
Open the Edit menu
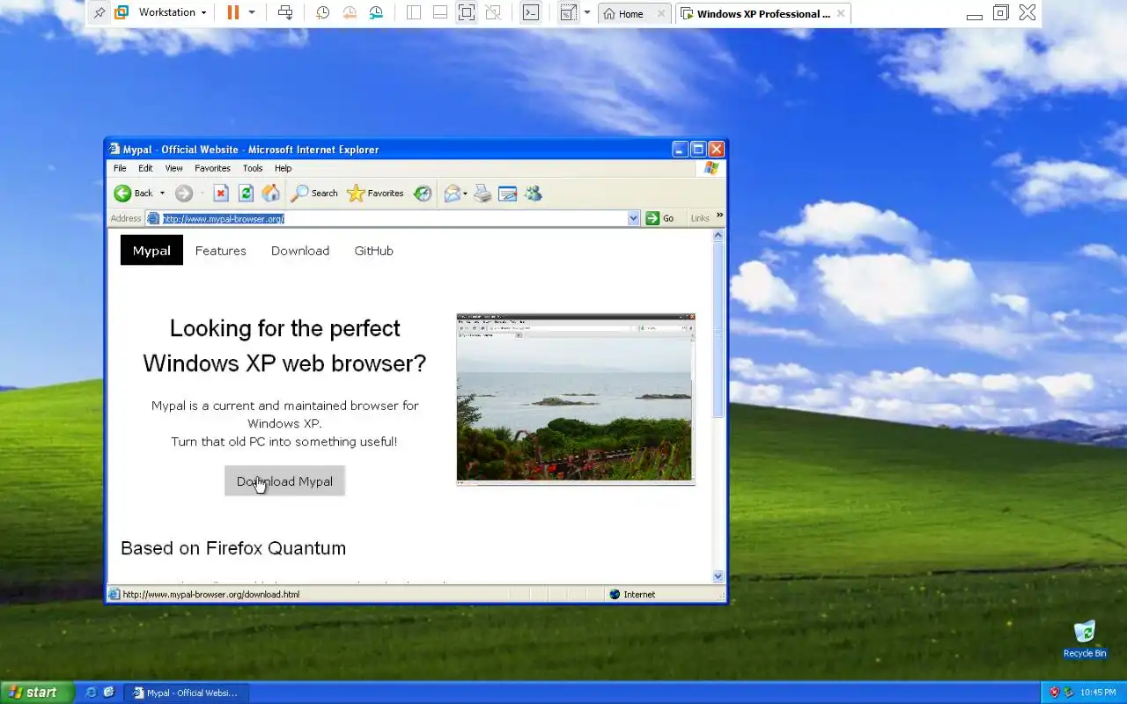[x=145, y=168]
